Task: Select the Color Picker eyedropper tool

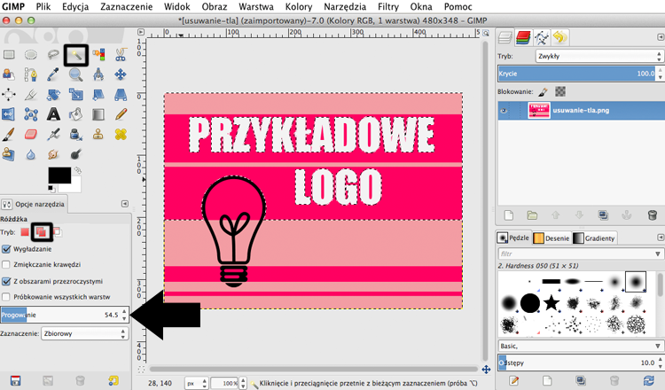Action: pos(53,74)
